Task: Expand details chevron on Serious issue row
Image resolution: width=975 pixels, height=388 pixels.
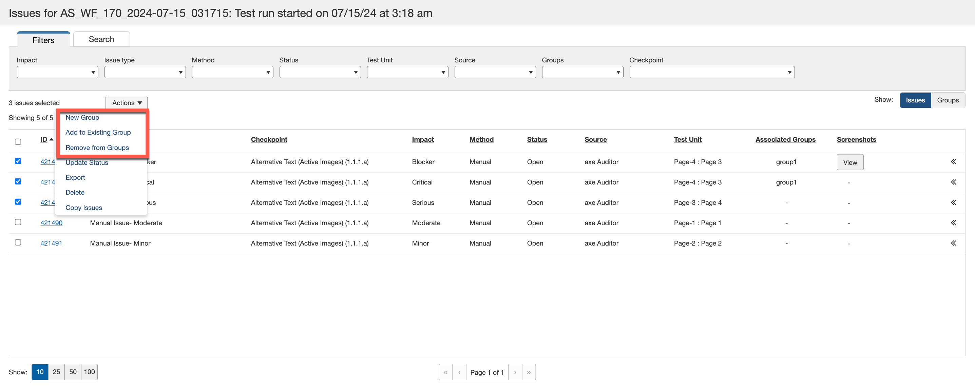Action: (953, 202)
